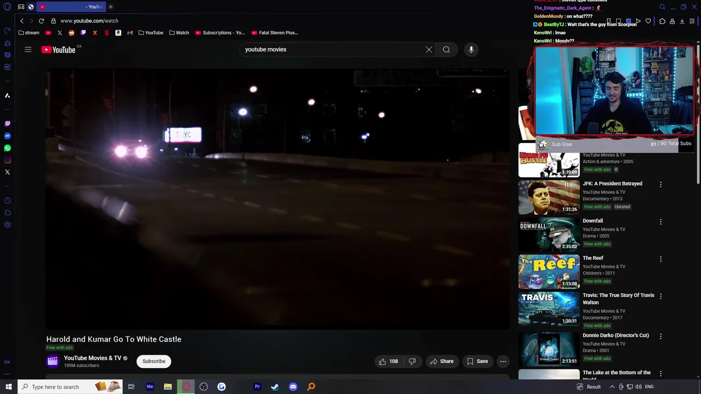Dislike the video with thumbs down
The height and width of the screenshot is (394, 701).
click(x=412, y=361)
